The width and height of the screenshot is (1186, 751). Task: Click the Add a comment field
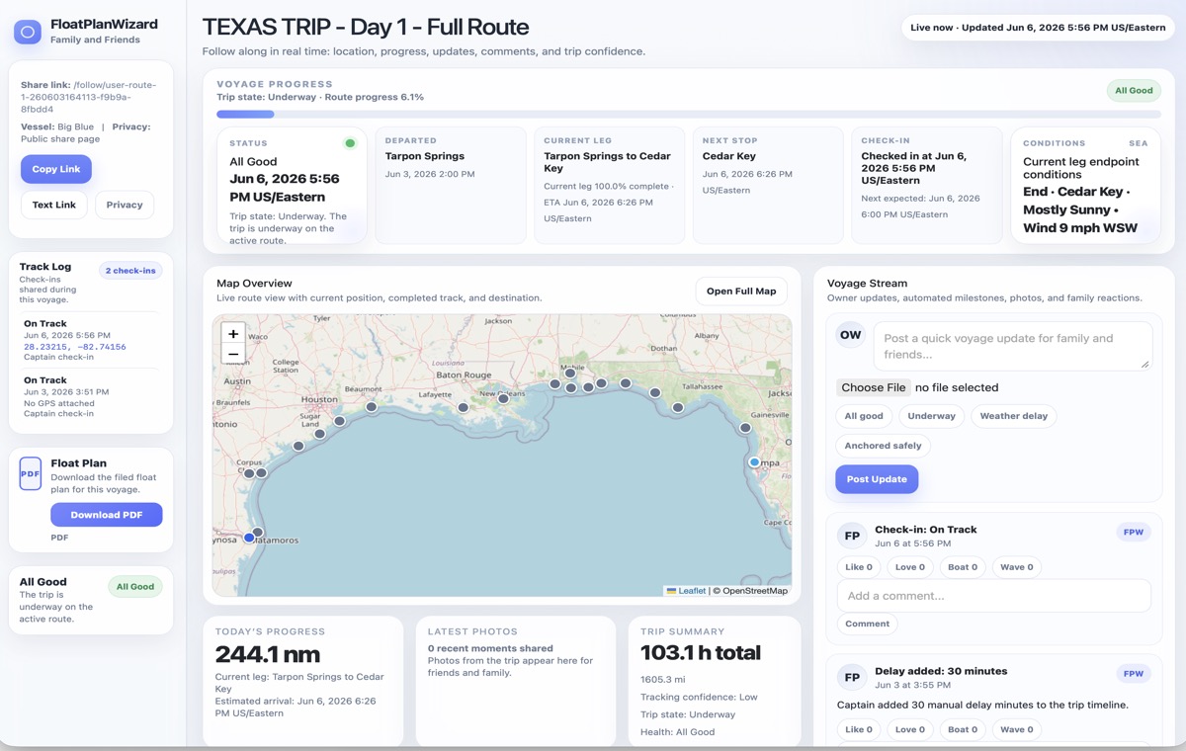coord(994,596)
